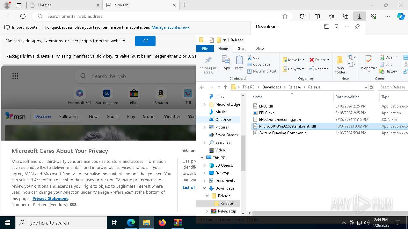Click Paste shortcut in ribbon
The image size is (408, 229).
[x=262, y=71]
